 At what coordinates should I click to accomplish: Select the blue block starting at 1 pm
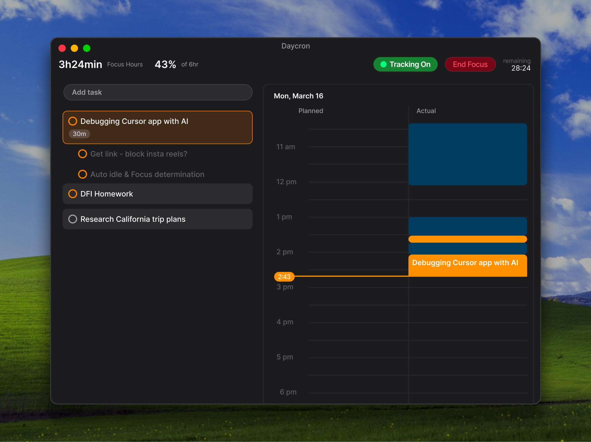coord(467,226)
